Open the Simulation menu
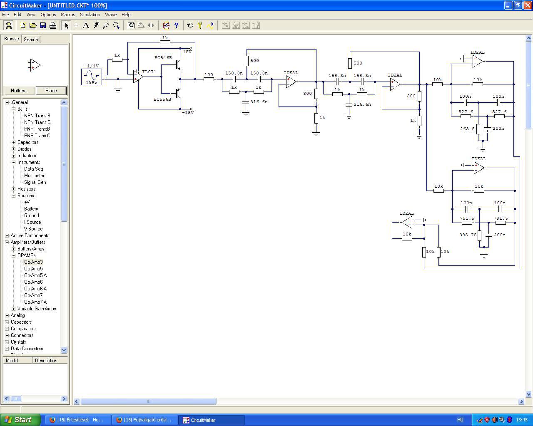The height and width of the screenshot is (426, 533). 90,15
